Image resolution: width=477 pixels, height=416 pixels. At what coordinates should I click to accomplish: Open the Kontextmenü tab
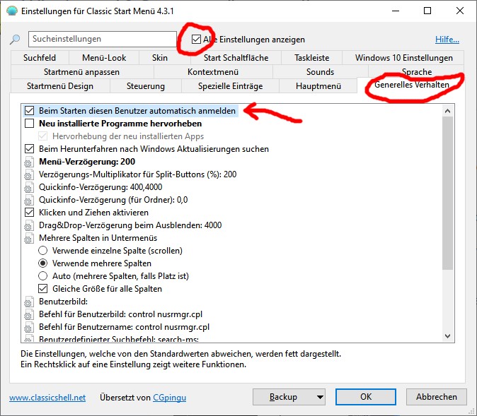pos(213,72)
